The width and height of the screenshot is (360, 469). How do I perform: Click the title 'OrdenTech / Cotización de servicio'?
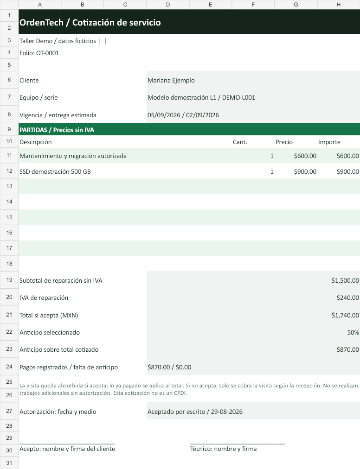point(90,22)
